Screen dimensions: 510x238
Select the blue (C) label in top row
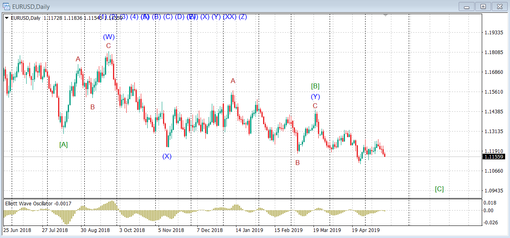(x=168, y=17)
